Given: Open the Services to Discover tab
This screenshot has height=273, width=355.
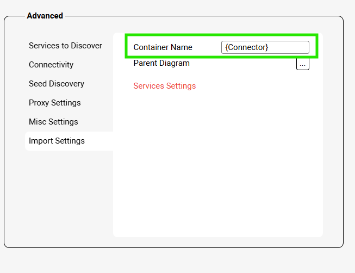Looking at the screenshot, I should coord(65,46).
